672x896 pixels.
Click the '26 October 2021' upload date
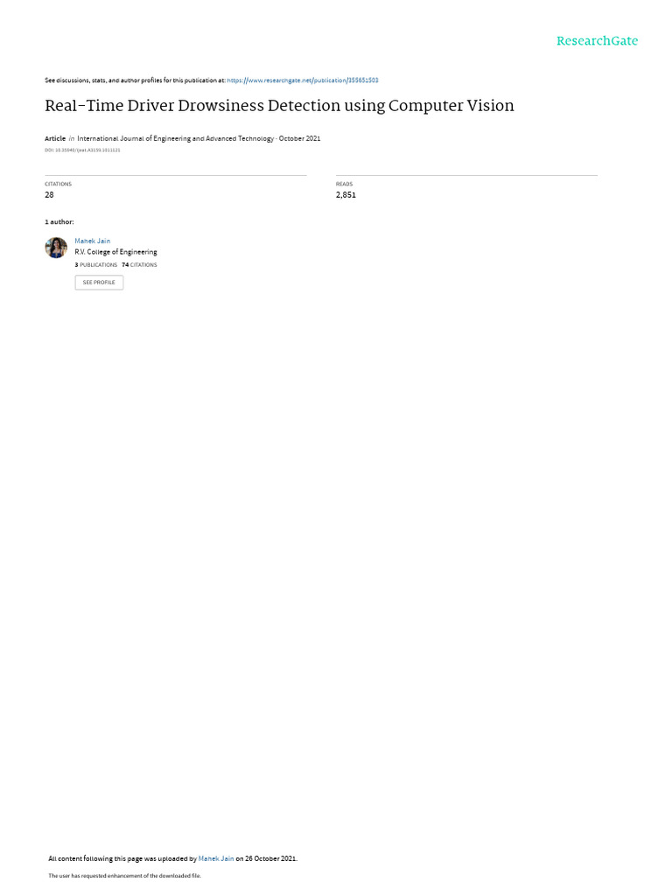tap(270, 858)
